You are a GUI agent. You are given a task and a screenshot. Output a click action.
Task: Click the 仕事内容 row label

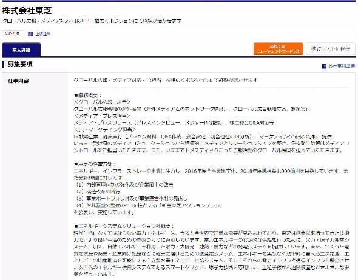[x=18, y=81]
